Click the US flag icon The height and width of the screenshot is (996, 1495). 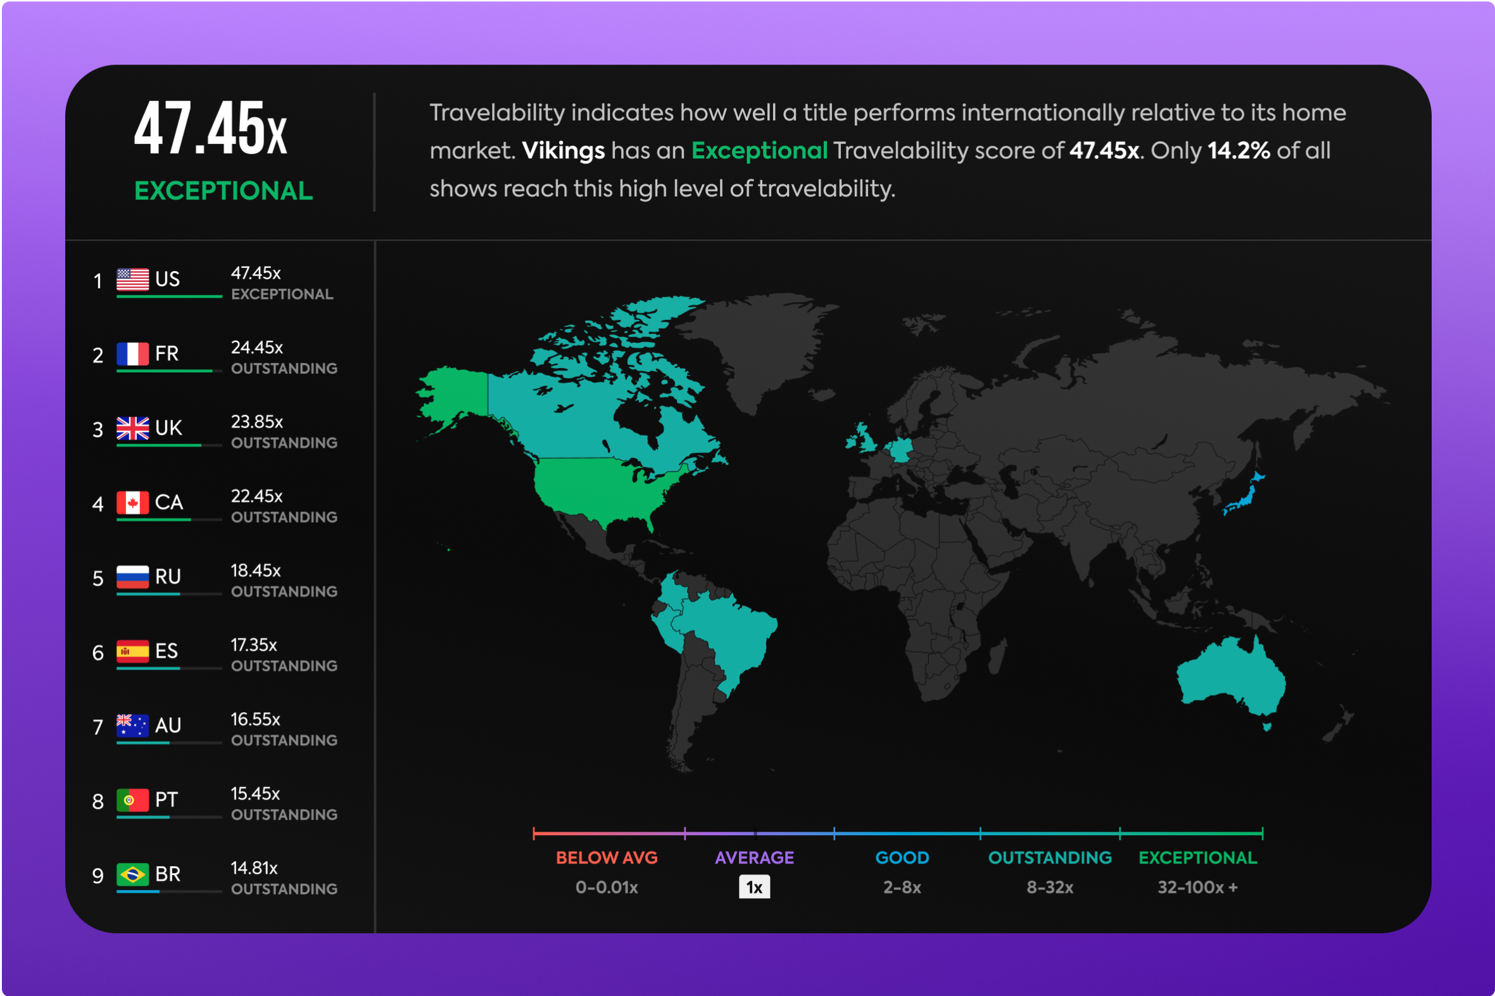[133, 279]
